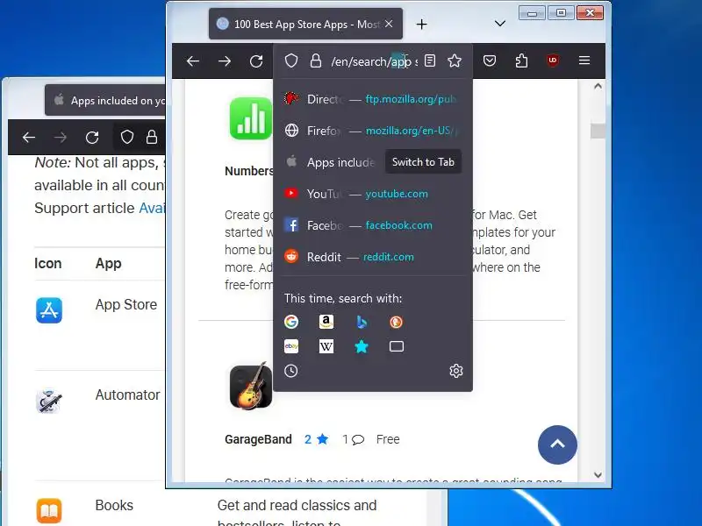Click lock icon in back Firefox window
702x526 pixels.
point(152,137)
